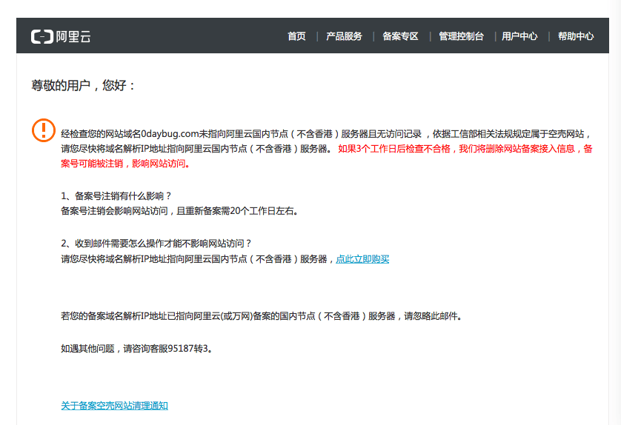
Task: Click the orange exclamation warning icon
Action: pos(44,130)
